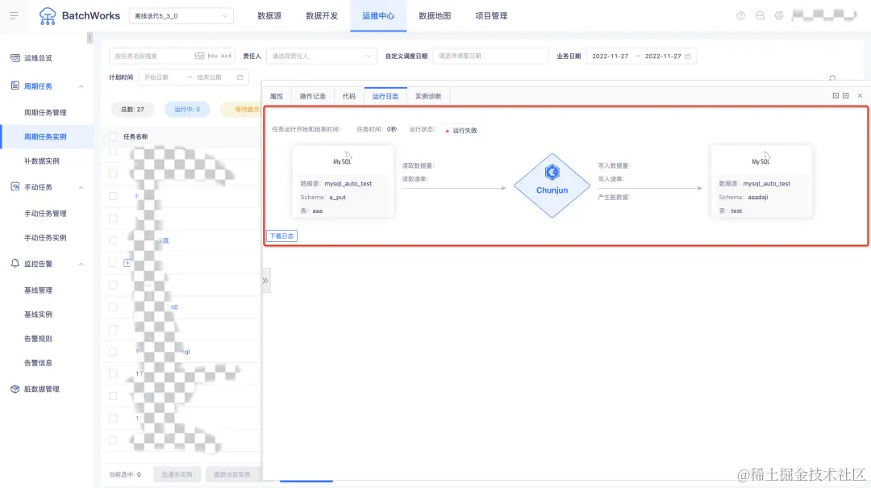Image resolution: width=871 pixels, height=488 pixels.
Task: Click the 脏数据管理 cube icon
Action: (15, 389)
